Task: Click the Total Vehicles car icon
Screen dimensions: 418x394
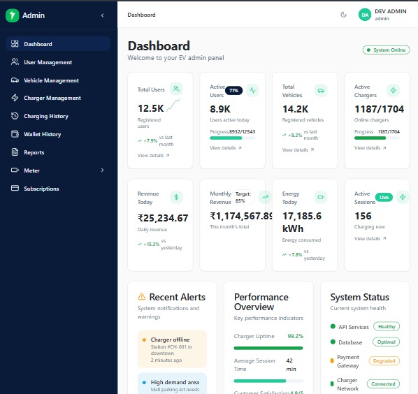Action: pyautogui.click(x=321, y=91)
